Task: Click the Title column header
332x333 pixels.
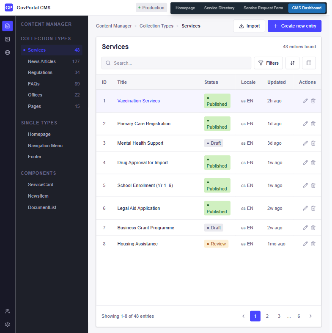Action: pyautogui.click(x=122, y=82)
